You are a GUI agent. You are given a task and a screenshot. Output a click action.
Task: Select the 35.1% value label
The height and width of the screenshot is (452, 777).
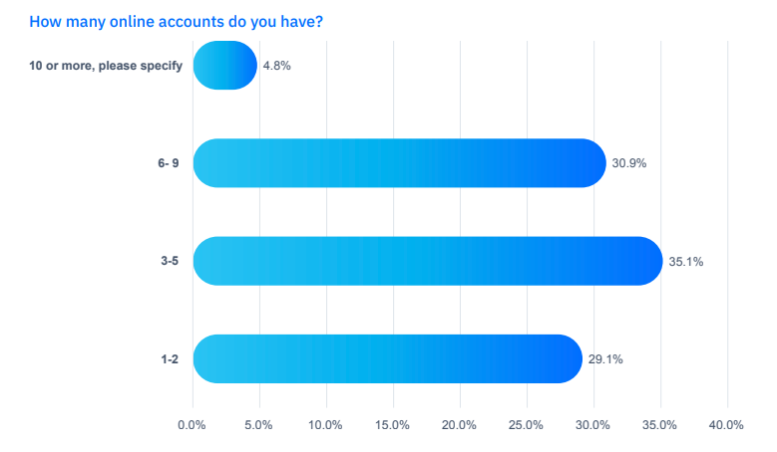point(686,262)
